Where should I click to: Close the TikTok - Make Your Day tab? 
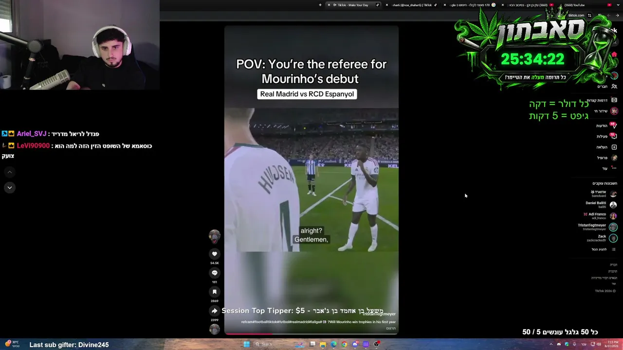pyautogui.click(x=329, y=5)
